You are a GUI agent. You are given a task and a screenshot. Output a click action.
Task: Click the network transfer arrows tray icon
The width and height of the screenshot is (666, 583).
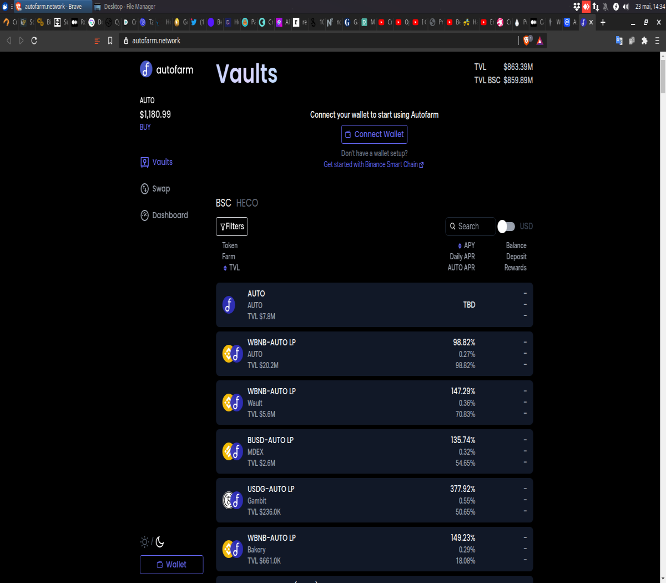596,7
